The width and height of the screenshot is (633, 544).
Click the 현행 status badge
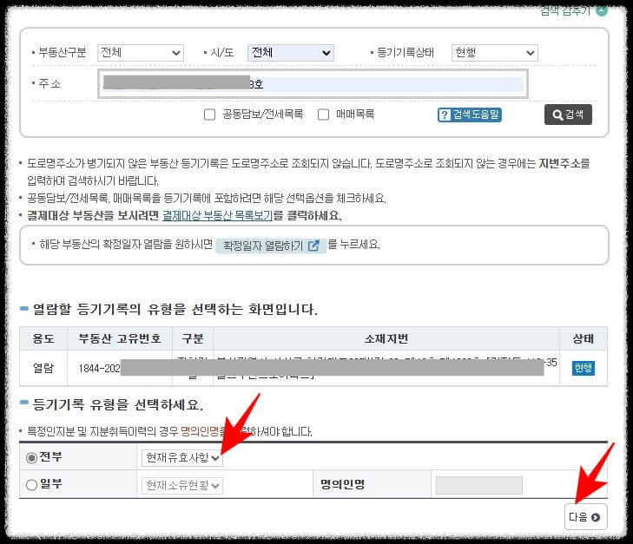[584, 368]
